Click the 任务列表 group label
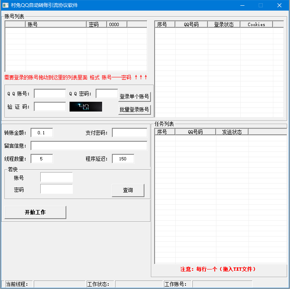 [164, 124]
